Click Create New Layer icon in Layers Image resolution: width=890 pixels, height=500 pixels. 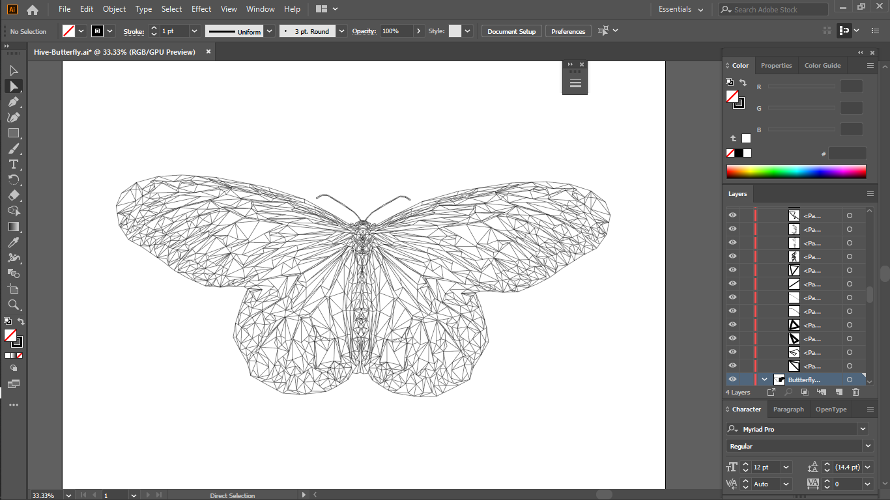pos(839,392)
